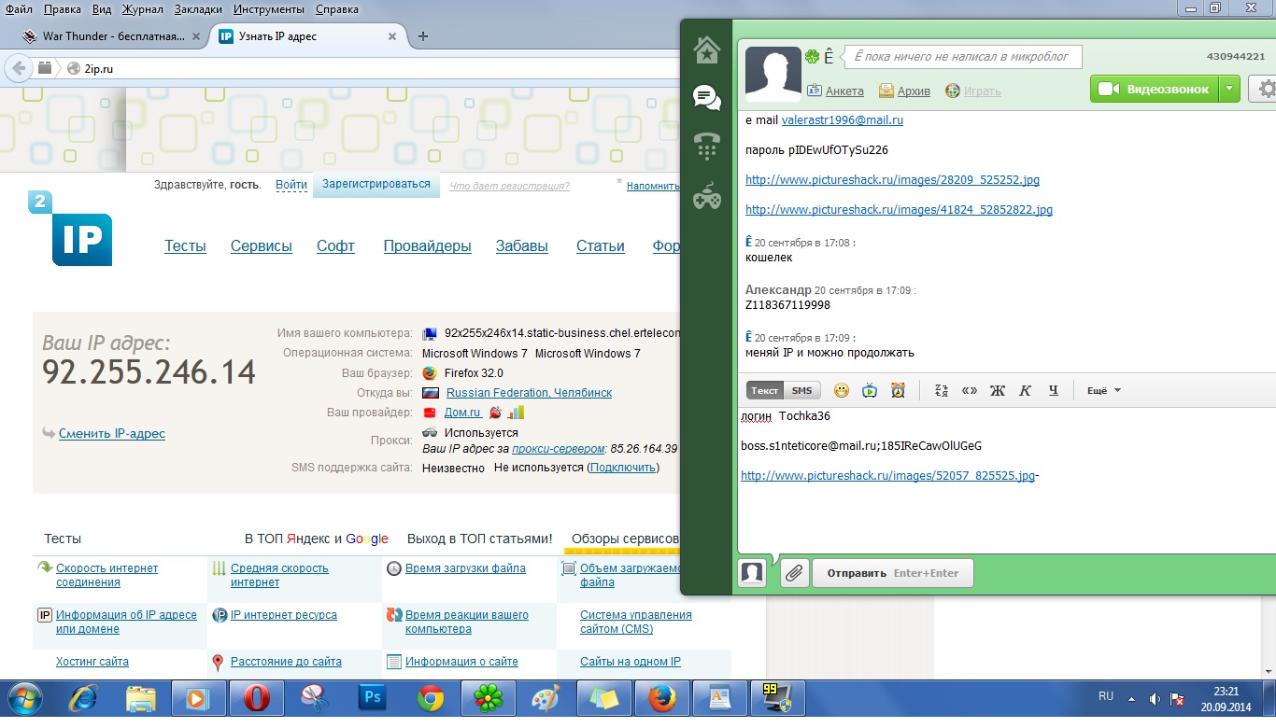Open settings gear in the chat header
1276x728 pixels.
click(x=1266, y=90)
